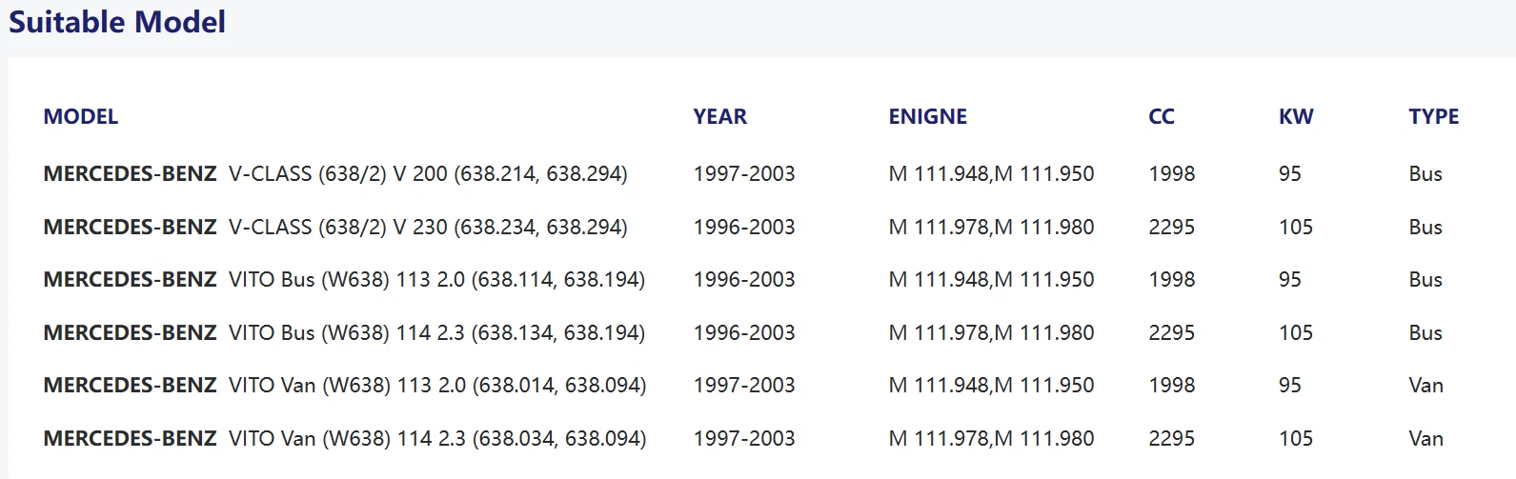The width and height of the screenshot is (1516, 479).
Task: Click engine 'M 111.948,M 111.950' in VITO Bus 113 row
Action: 991,280
